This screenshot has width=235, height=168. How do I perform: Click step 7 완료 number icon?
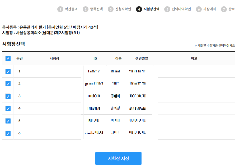click(224, 9)
